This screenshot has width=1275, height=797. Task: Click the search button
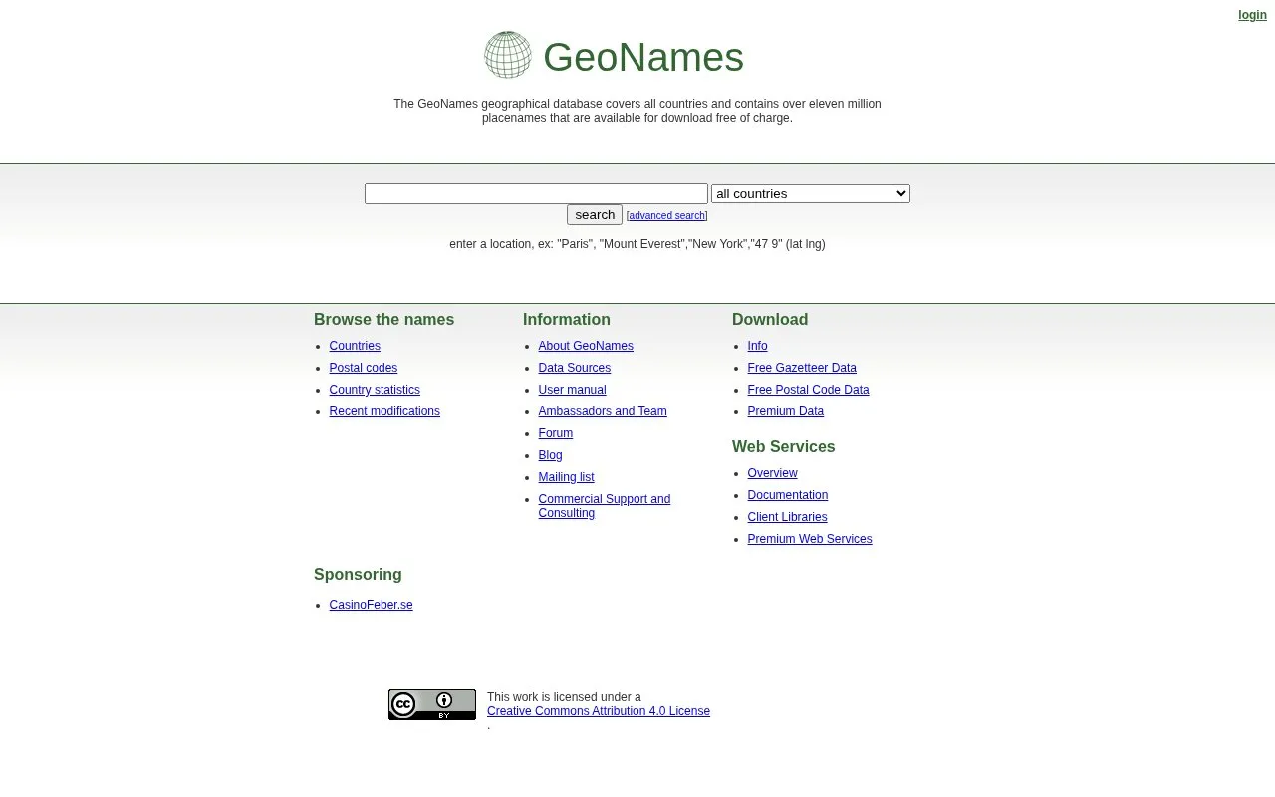595,215
